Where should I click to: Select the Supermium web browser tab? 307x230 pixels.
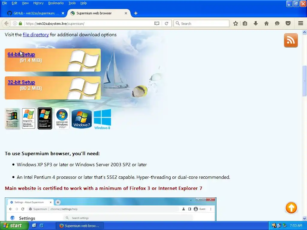(x=99, y=13)
